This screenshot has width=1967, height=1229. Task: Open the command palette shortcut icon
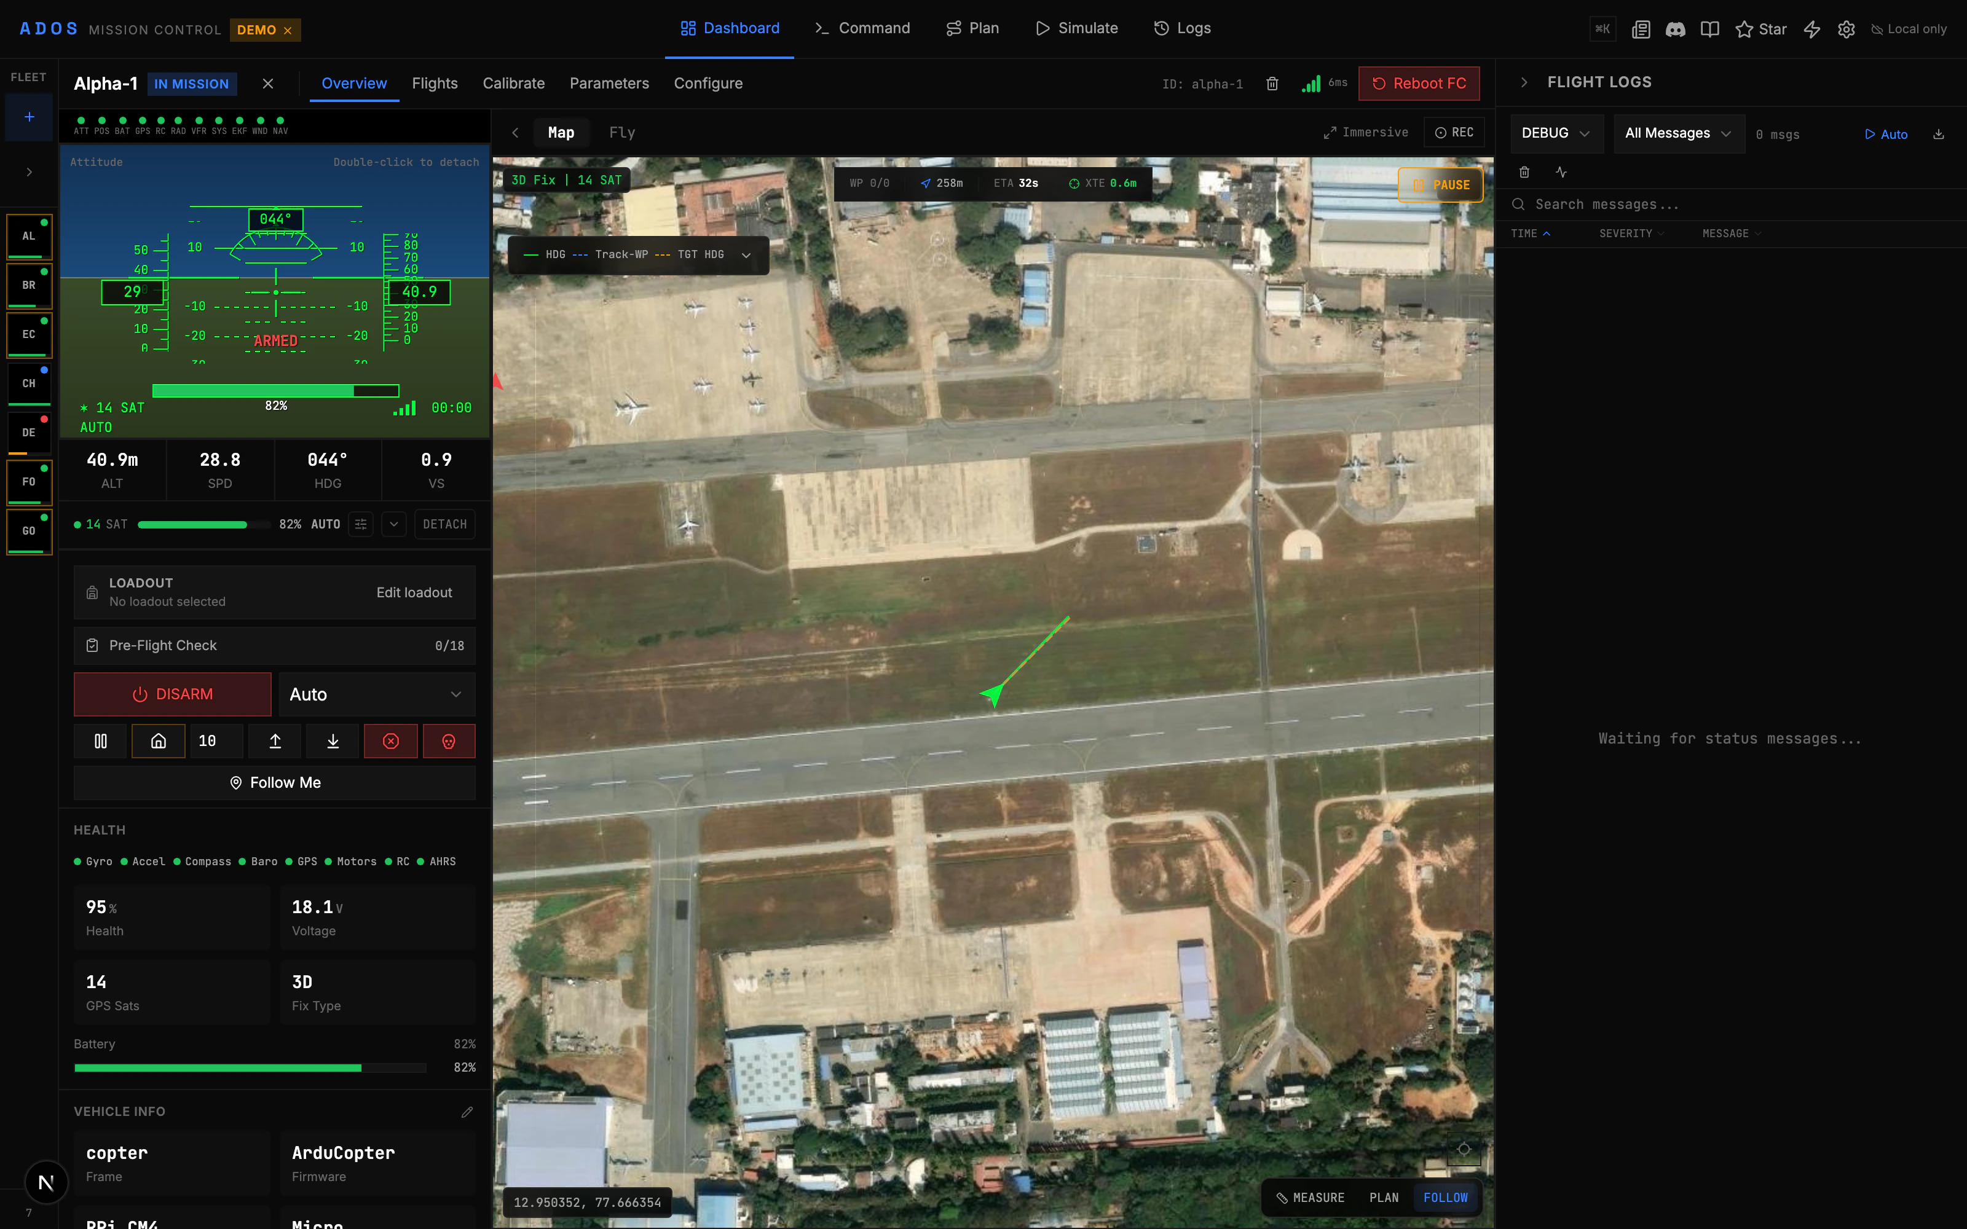point(1603,29)
